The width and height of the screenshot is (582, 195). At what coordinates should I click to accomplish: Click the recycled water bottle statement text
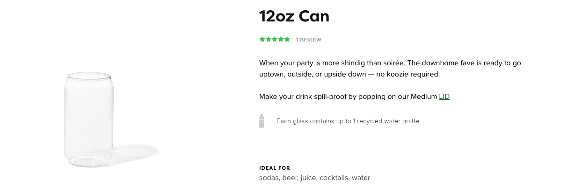[x=349, y=121]
